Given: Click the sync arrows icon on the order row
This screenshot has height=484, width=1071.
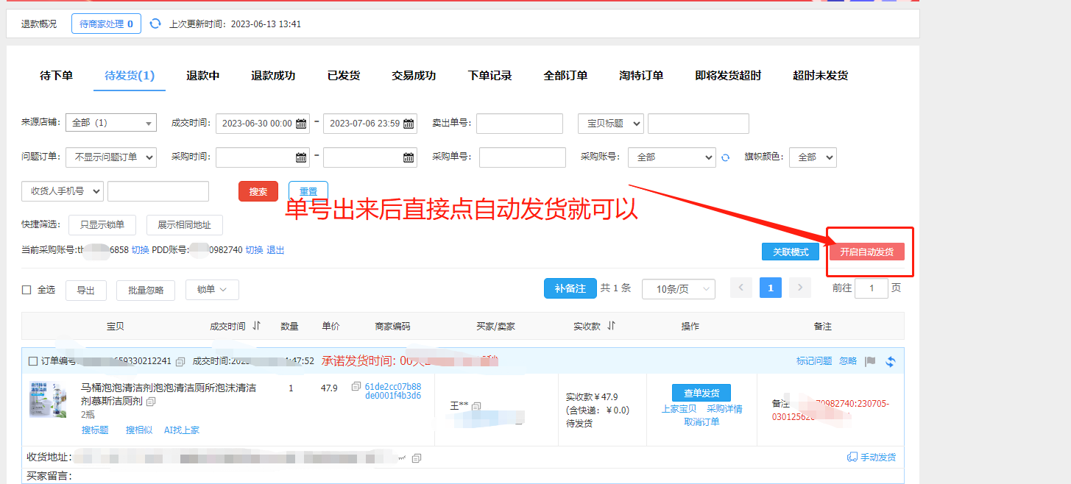Looking at the screenshot, I should click(x=891, y=361).
